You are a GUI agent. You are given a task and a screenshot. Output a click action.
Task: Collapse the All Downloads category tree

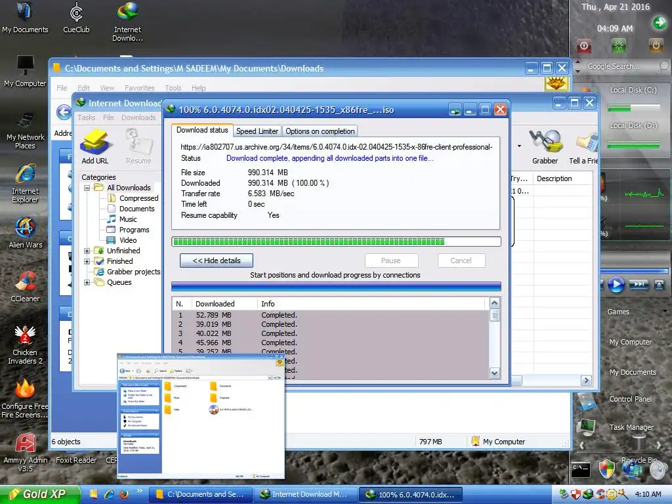pyautogui.click(x=87, y=188)
